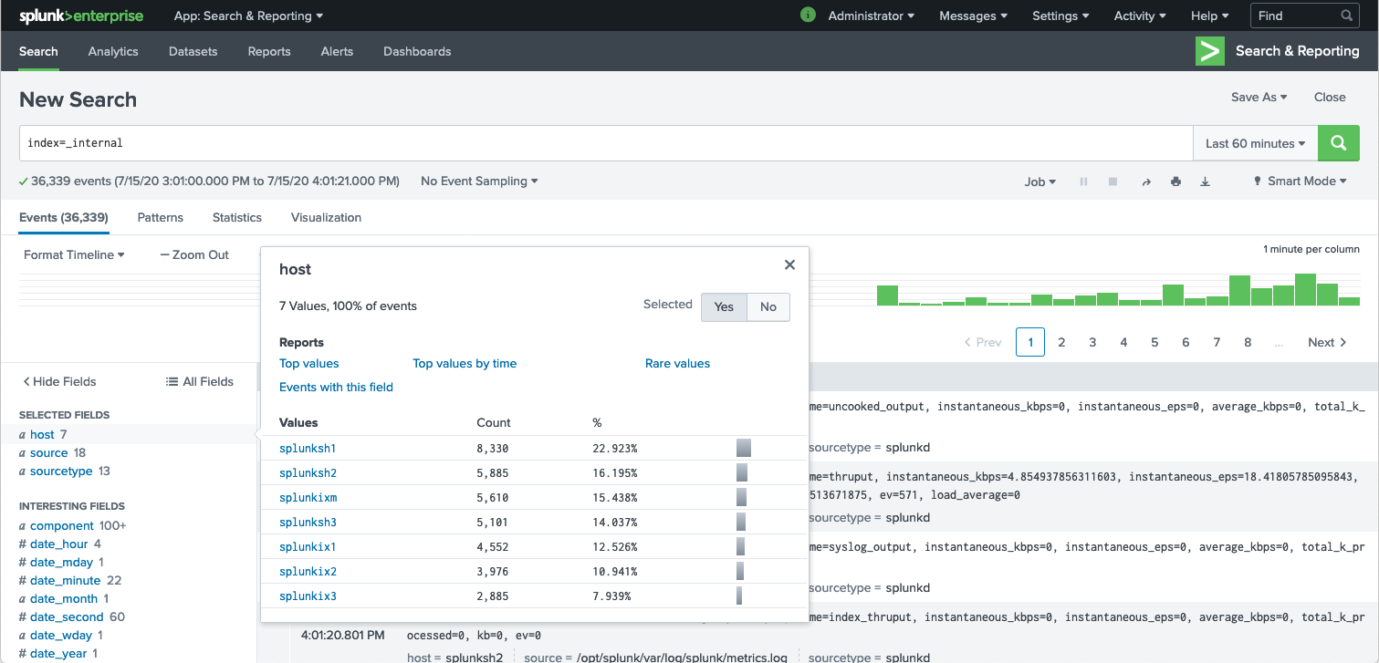Switch to the Visualization tab

pos(326,217)
